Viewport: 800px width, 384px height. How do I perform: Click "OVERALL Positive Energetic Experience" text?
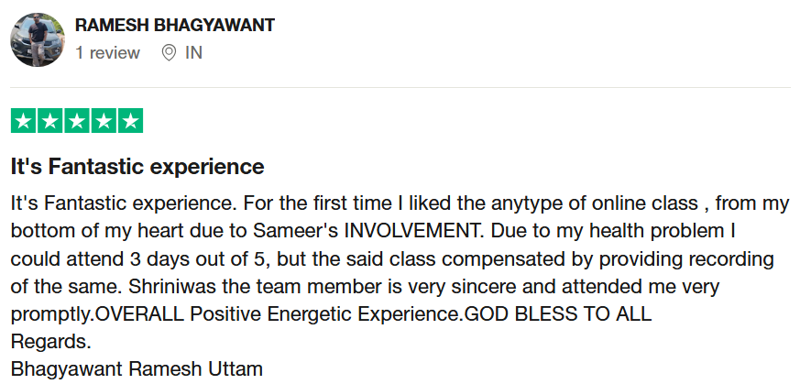(278, 313)
